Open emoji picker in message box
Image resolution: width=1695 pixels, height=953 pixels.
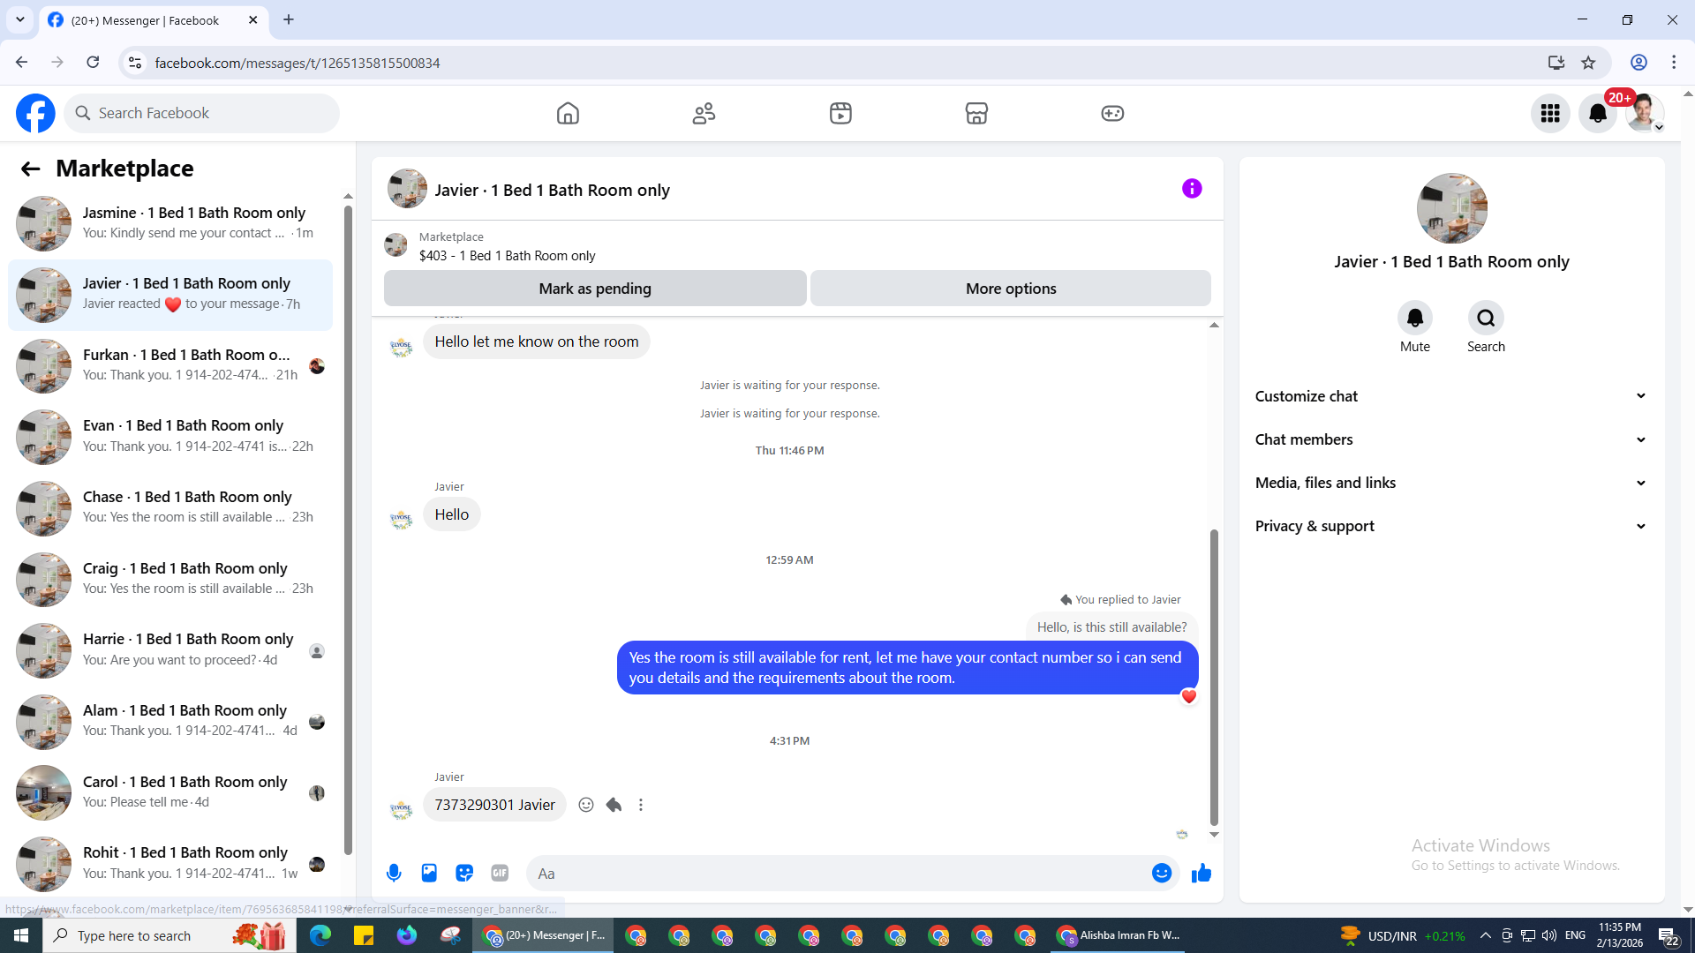click(x=1161, y=873)
